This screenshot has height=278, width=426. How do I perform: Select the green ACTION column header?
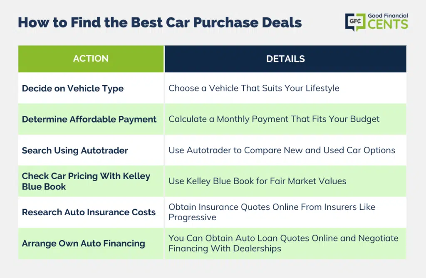point(91,59)
